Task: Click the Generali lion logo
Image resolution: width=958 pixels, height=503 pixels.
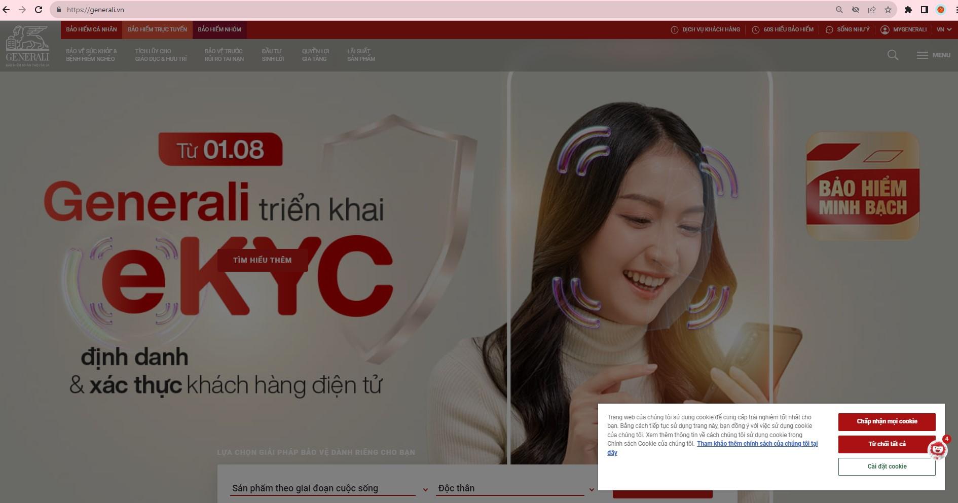Action: [x=27, y=46]
